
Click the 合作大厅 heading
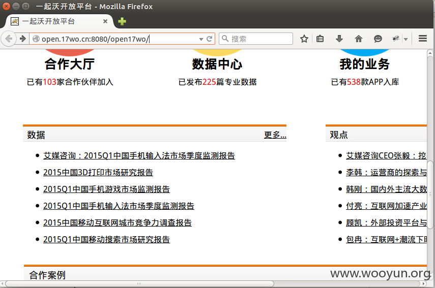pos(69,64)
